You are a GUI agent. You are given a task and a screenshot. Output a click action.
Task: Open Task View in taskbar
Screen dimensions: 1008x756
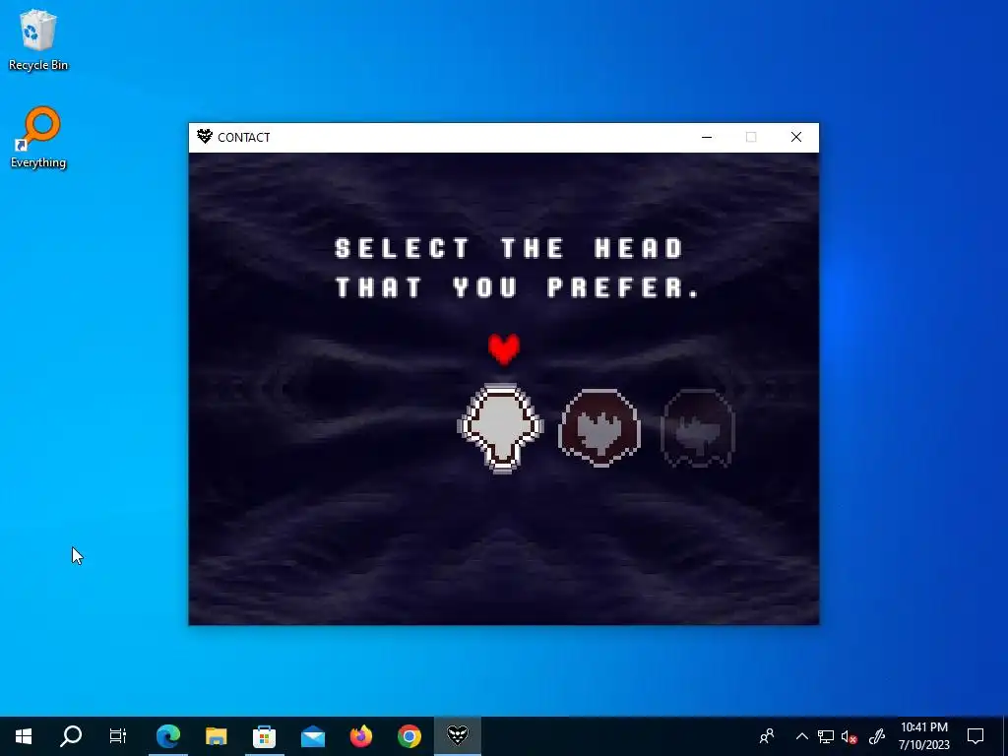[118, 736]
